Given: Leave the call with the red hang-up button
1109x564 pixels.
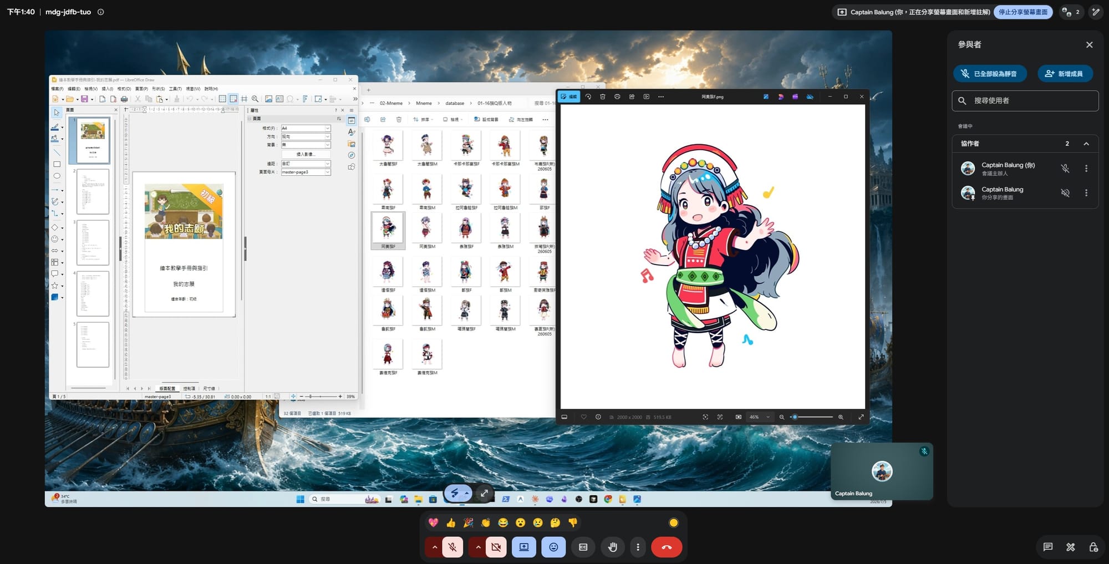Looking at the screenshot, I should point(667,547).
